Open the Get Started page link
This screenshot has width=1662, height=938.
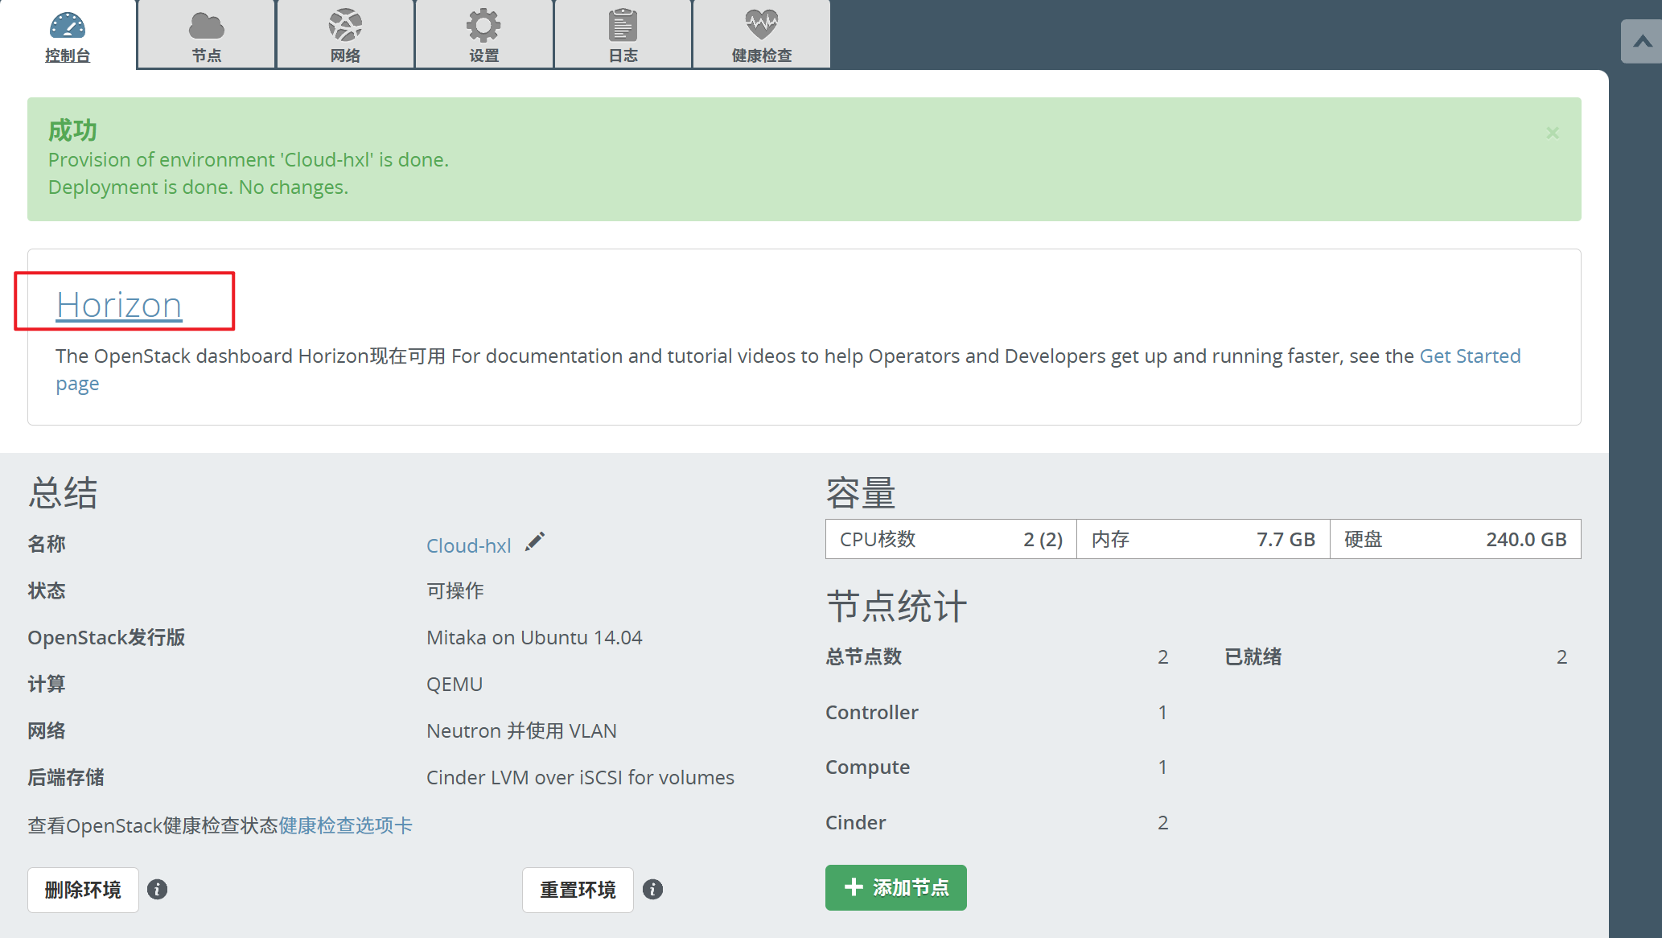point(1470,356)
